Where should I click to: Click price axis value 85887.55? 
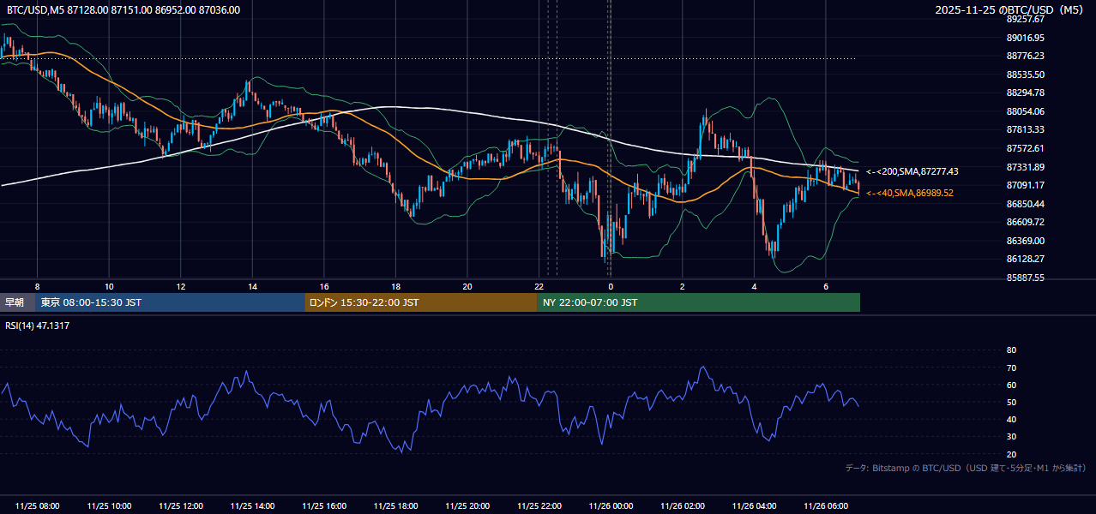tap(1025, 278)
